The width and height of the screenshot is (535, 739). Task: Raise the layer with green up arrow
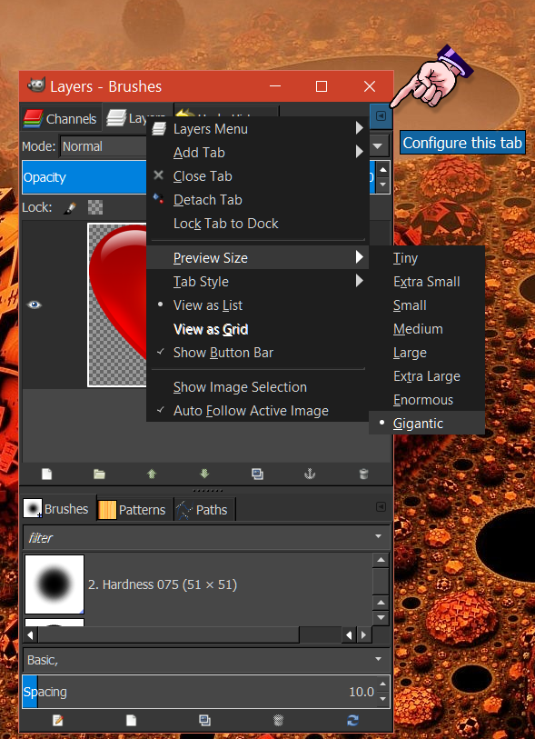coord(152,474)
